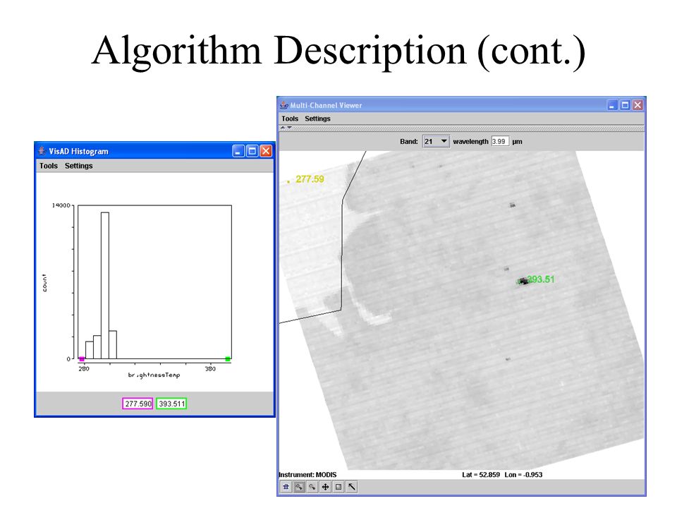Image resolution: width=677 pixels, height=508 pixels.
Task: Open the Band 21 dropdown
Action: [x=436, y=141]
